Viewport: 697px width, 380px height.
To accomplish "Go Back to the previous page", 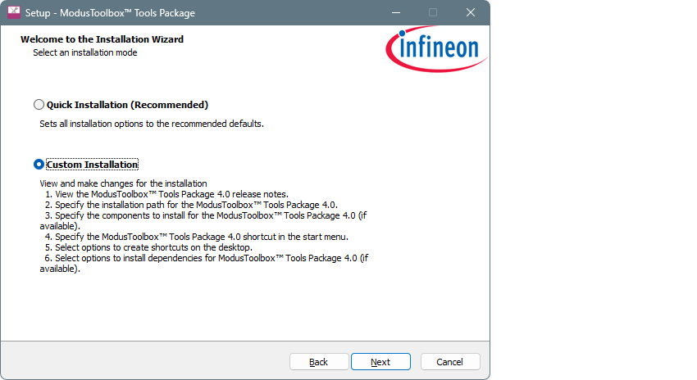I will pyautogui.click(x=319, y=362).
